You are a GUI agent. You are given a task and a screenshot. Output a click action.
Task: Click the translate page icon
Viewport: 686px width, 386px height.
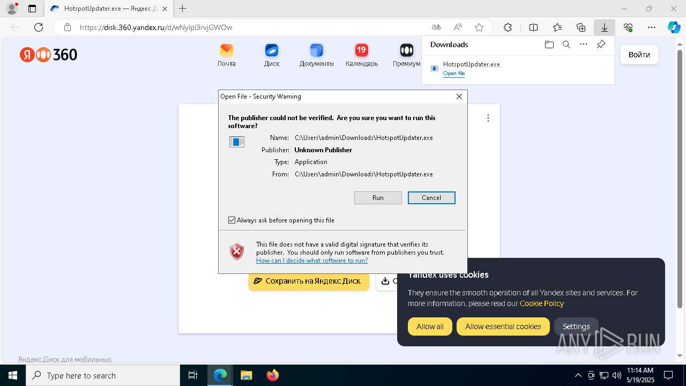click(x=436, y=27)
